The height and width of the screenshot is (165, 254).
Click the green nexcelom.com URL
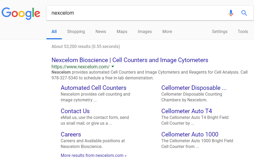(80, 67)
